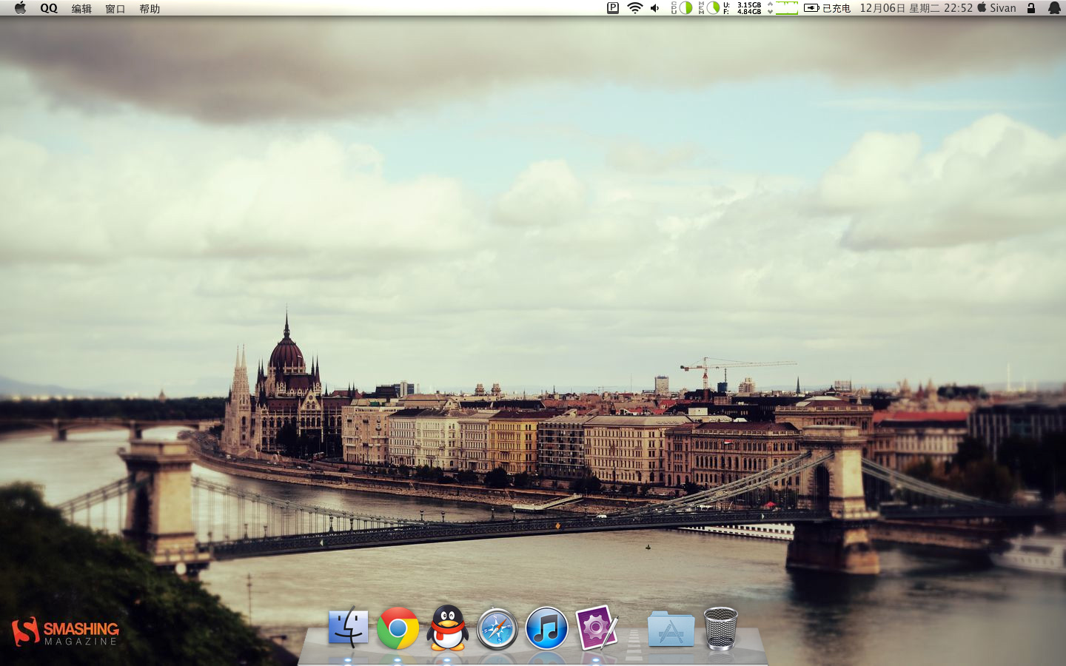Click the QQ status icon in menu bar
The image size is (1066, 666).
(1054, 8)
